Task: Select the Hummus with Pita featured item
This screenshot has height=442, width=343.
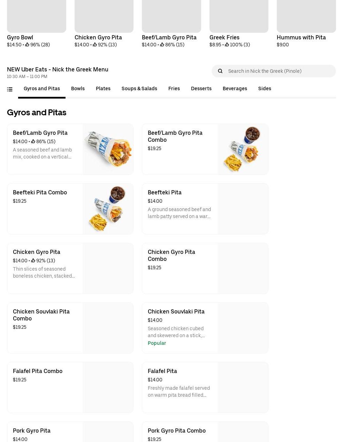Action: click(301, 37)
